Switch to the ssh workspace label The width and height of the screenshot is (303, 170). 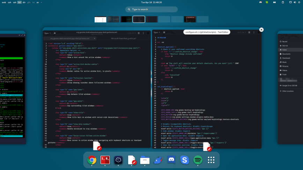pyautogui.click(x=15, y=2)
